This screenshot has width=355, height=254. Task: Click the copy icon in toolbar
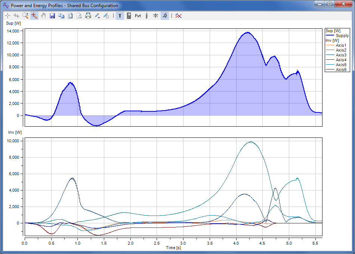tap(61, 16)
